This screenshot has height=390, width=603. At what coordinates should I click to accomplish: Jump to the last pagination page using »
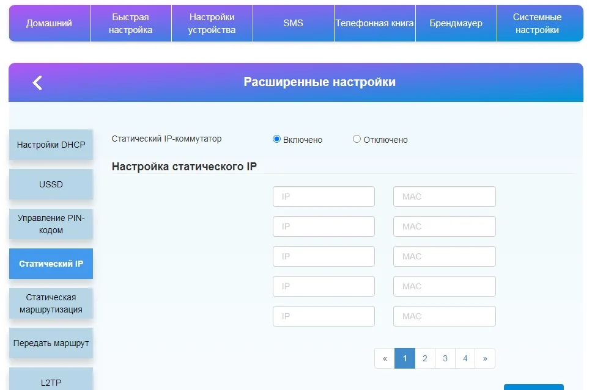click(485, 358)
